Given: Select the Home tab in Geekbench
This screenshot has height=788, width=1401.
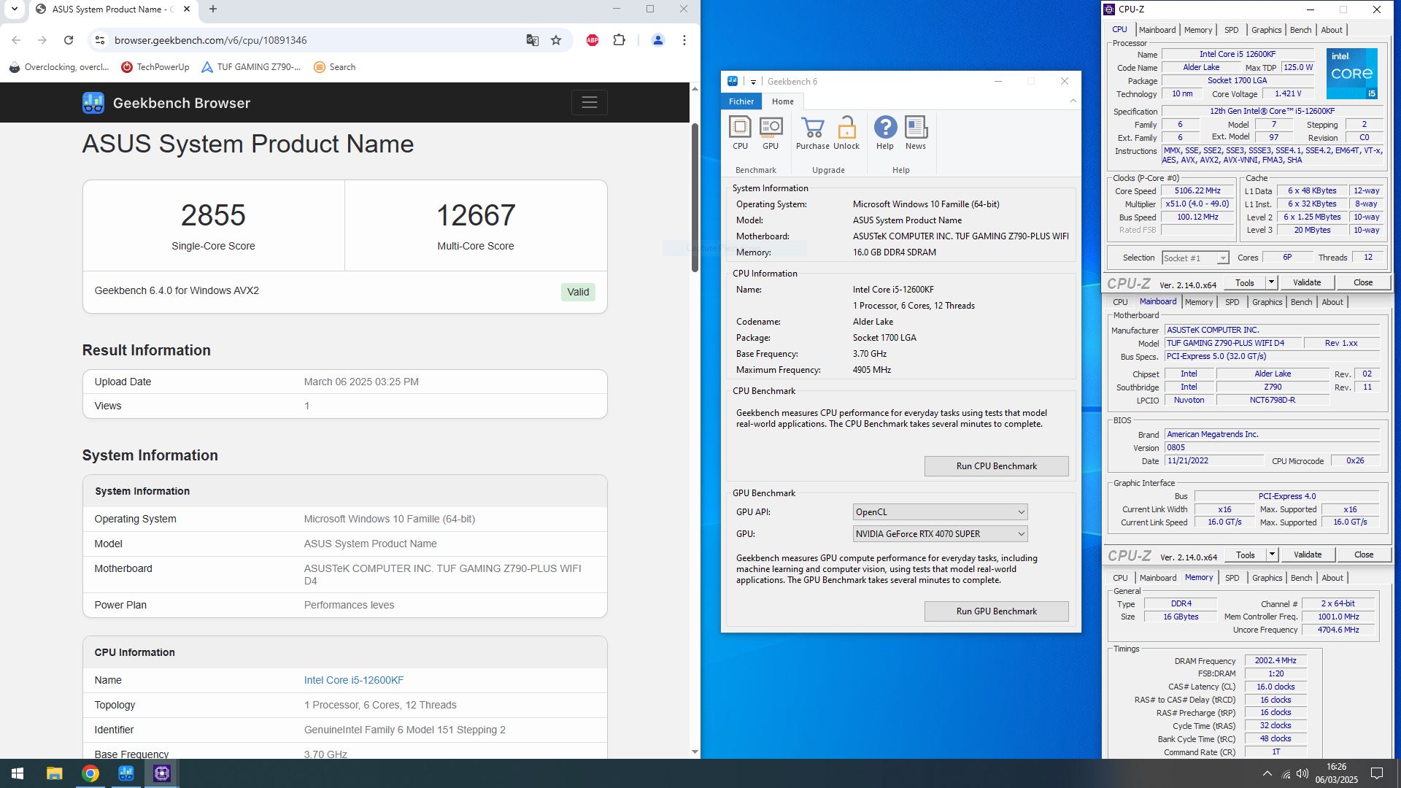Looking at the screenshot, I should 783,101.
